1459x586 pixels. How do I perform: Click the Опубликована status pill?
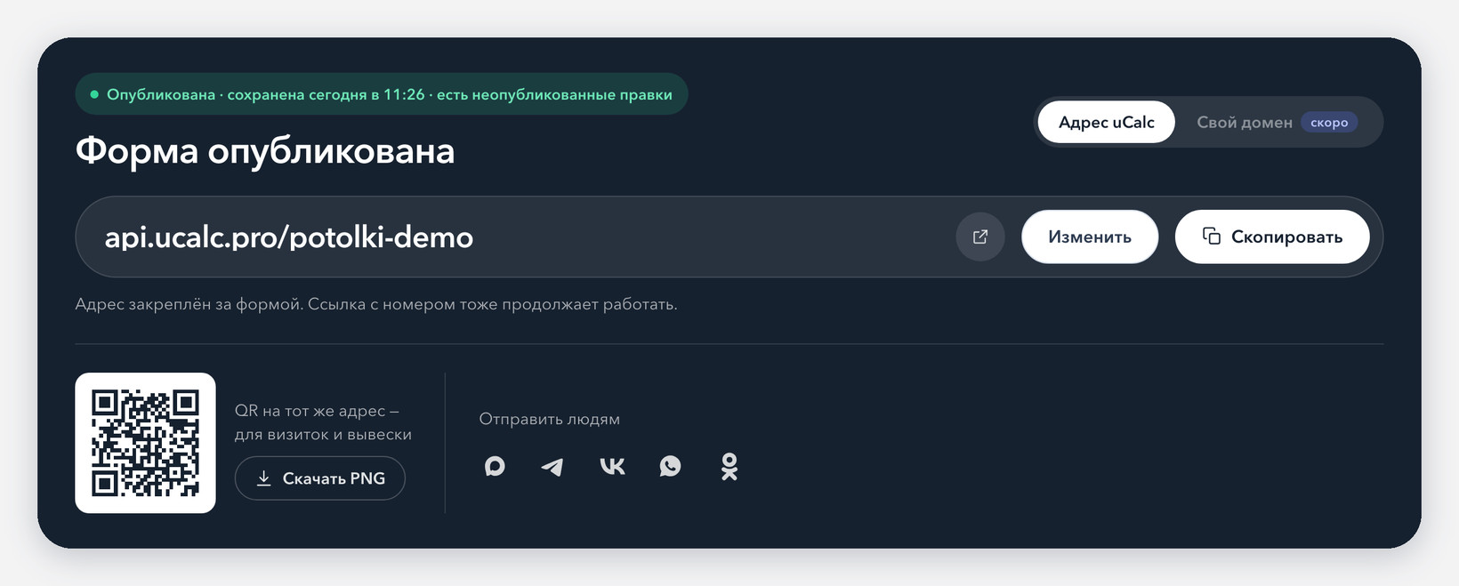click(382, 93)
